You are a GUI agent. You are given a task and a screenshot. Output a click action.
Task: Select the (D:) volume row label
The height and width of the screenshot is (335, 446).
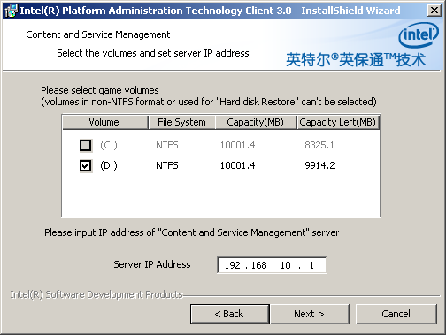tap(109, 165)
